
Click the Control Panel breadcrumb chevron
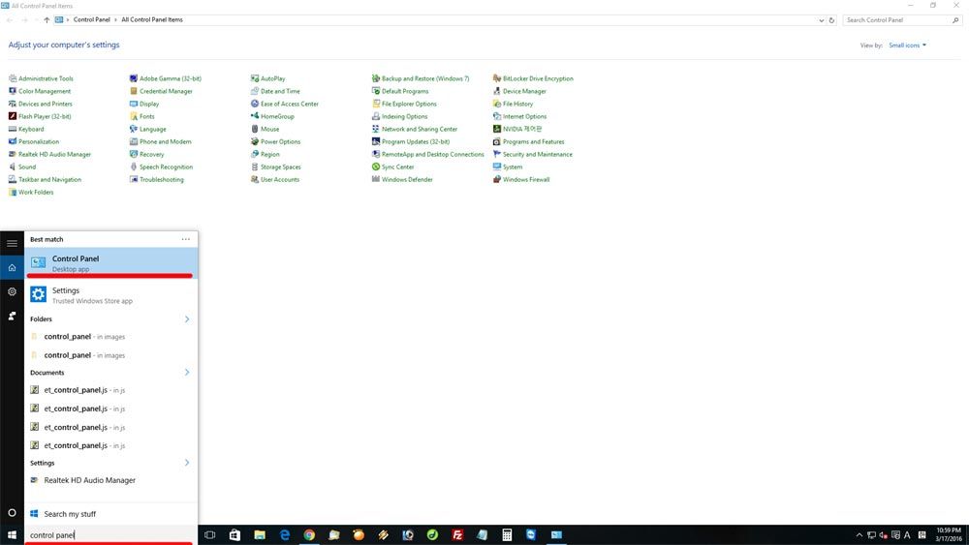click(x=115, y=19)
